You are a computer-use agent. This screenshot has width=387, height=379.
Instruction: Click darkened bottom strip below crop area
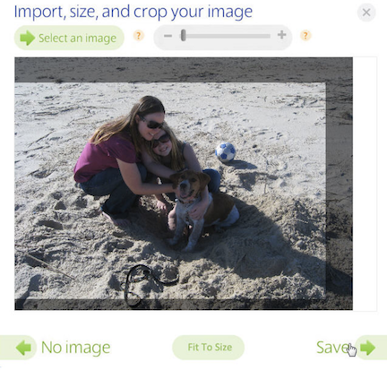(184, 305)
